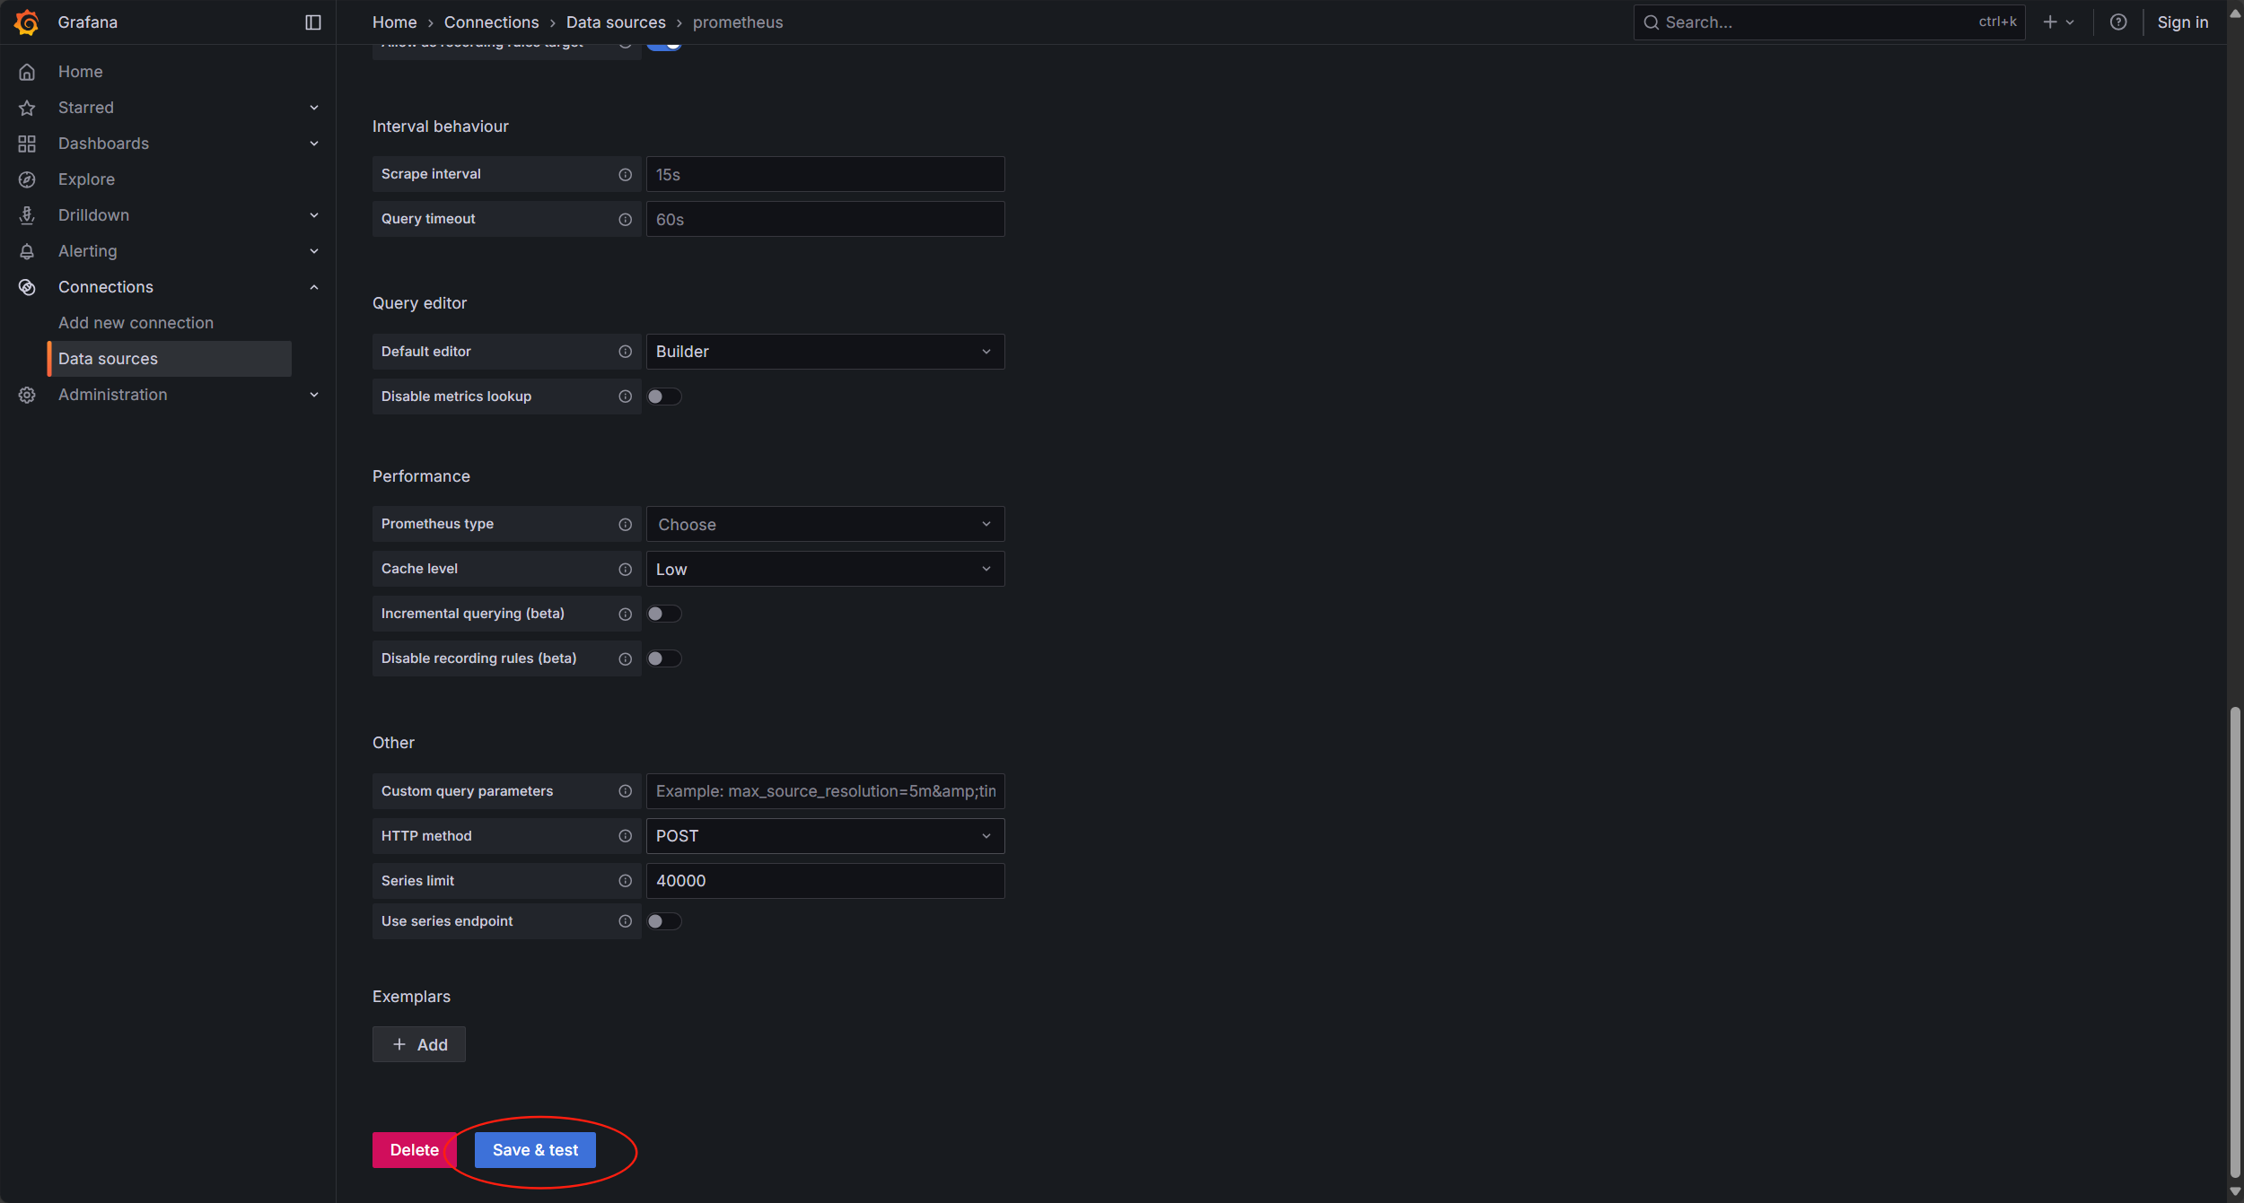Focus the Query timeout input field
Screen dimensions: 2244x1203
pos(825,219)
